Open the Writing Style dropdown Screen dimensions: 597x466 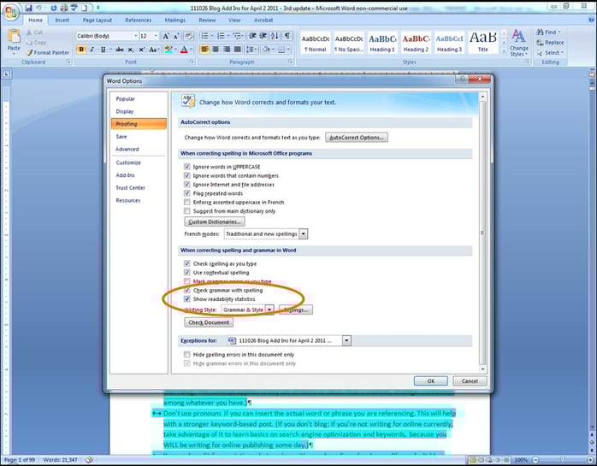(x=269, y=310)
